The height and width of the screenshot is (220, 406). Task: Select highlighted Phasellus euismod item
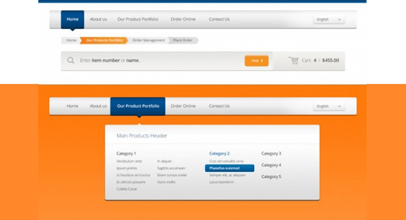(x=230, y=168)
